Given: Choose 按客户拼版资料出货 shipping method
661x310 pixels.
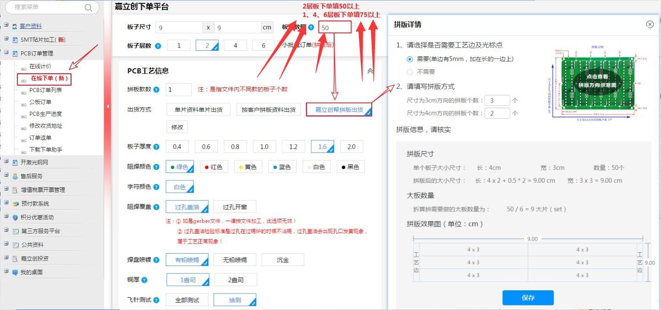Looking at the screenshot, I should [268, 109].
